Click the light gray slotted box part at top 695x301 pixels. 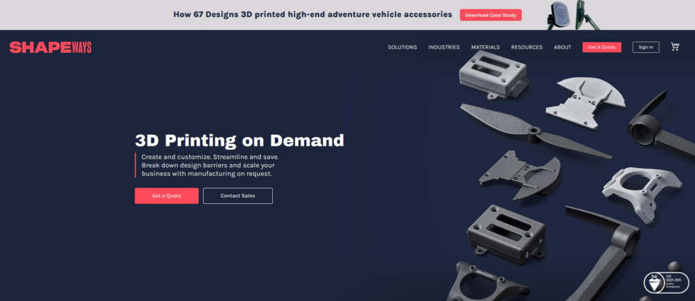[493, 74]
